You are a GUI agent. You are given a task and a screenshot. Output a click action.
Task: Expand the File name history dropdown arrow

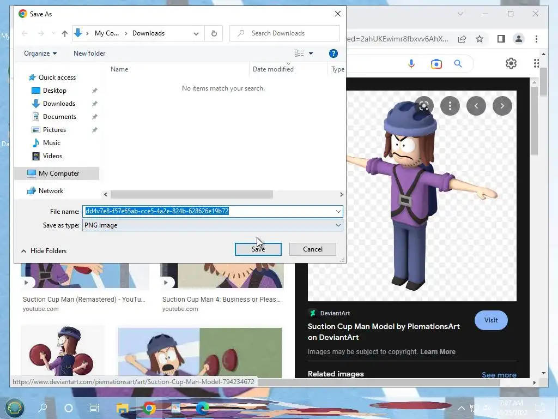[x=338, y=211]
